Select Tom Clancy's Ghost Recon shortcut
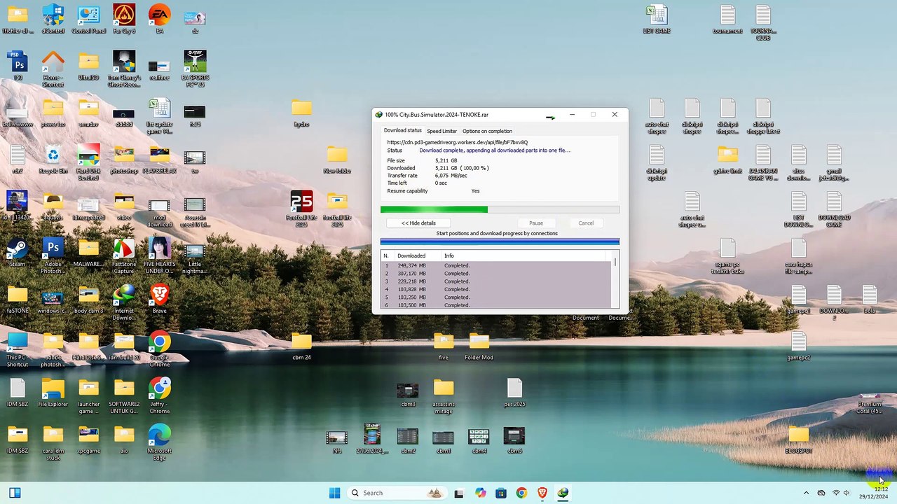 point(124,69)
